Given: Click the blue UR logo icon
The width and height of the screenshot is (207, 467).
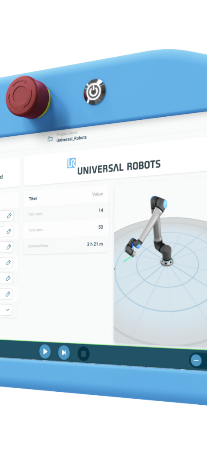Looking at the screenshot, I should (x=72, y=163).
